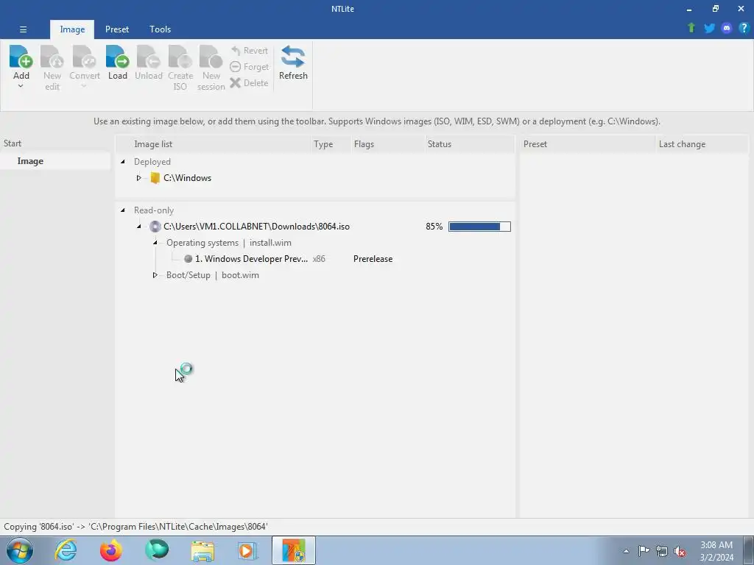The image size is (754, 565).
Task: Click the Copying 8064.iso status bar message
Action: click(135, 527)
